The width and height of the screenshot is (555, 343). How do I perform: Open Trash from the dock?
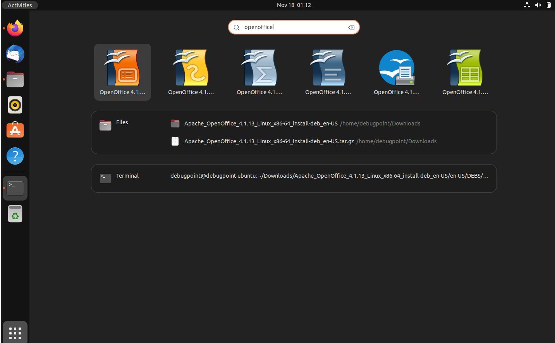pos(15,214)
